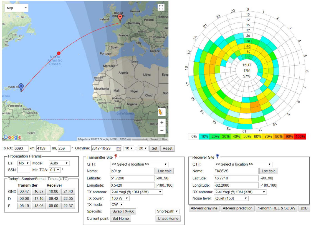316x225 pixels.
Task: Open the TX antenna 2-el Yagi dropdown
Action: pyautogui.click(x=136, y=192)
